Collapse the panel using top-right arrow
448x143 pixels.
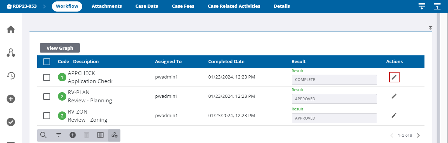pyautogui.click(x=430, y=28)
